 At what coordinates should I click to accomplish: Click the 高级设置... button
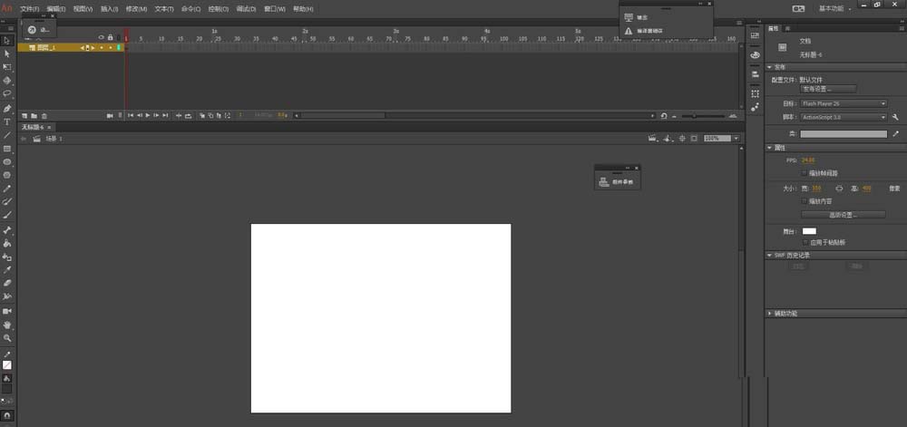[x=843, y=214]
